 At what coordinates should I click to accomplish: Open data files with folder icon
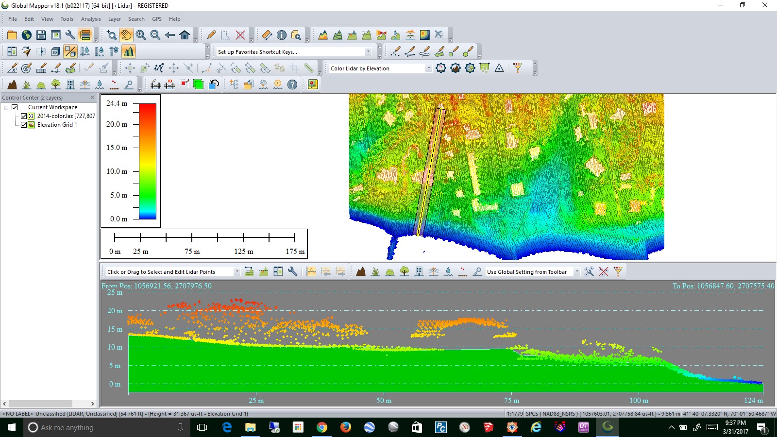[12, 35]
